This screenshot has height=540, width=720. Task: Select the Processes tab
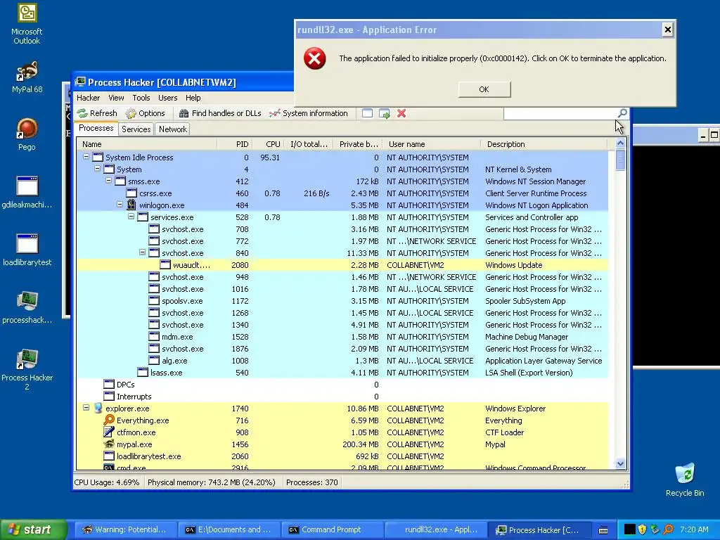point(96,129)
